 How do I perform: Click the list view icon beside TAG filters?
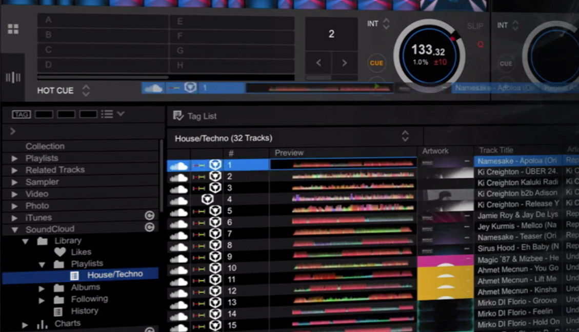[107, 114]
